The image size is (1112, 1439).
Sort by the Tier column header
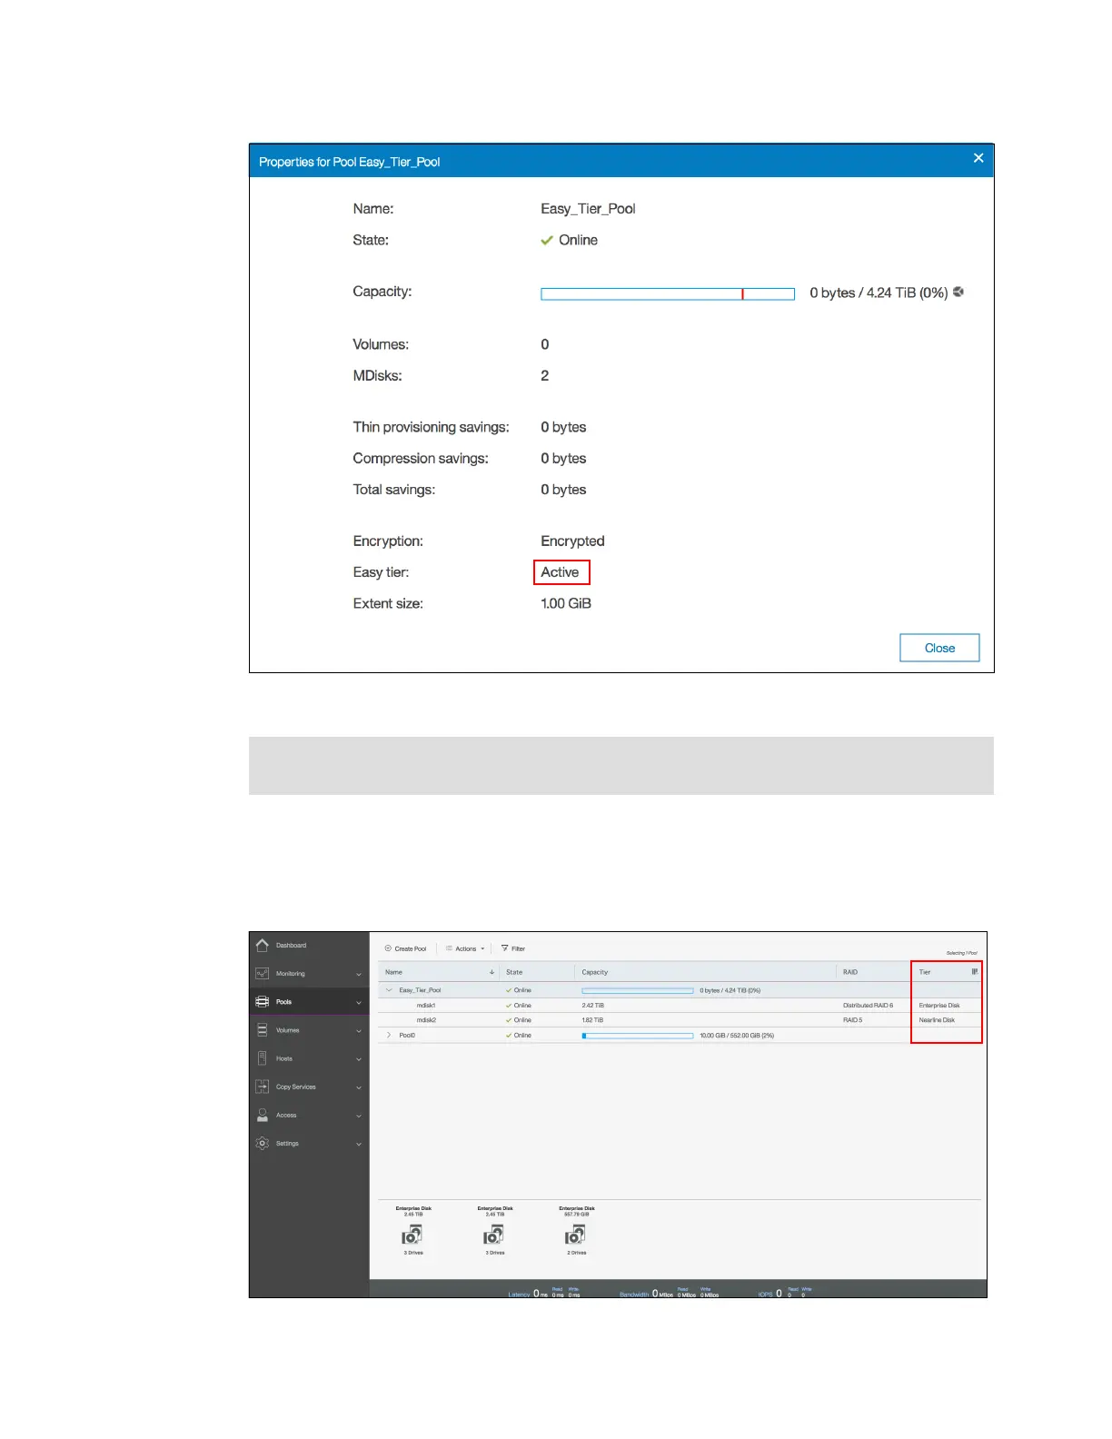point(925,972)
